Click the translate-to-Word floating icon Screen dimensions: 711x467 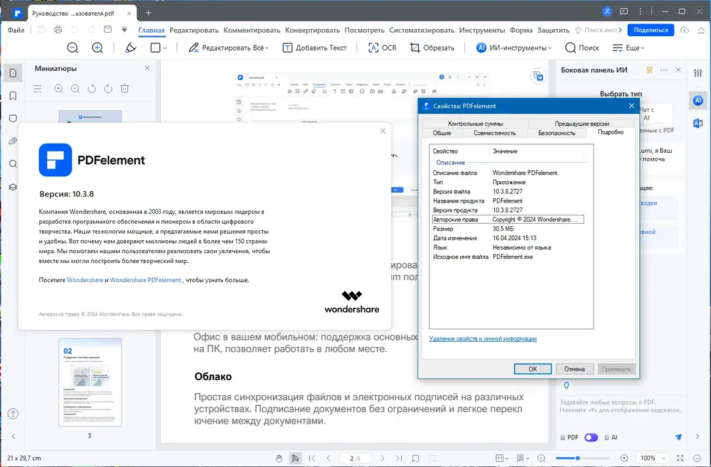coord(538,76)
